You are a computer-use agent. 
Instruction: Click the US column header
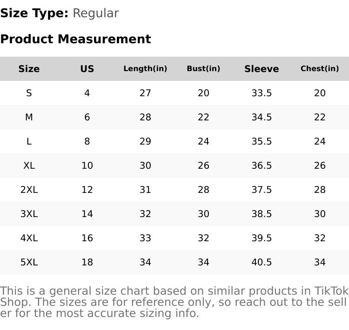pos(87,69)
